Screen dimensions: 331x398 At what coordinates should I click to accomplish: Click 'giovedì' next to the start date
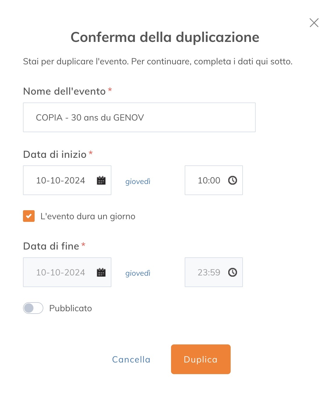(x=138, y=181)
